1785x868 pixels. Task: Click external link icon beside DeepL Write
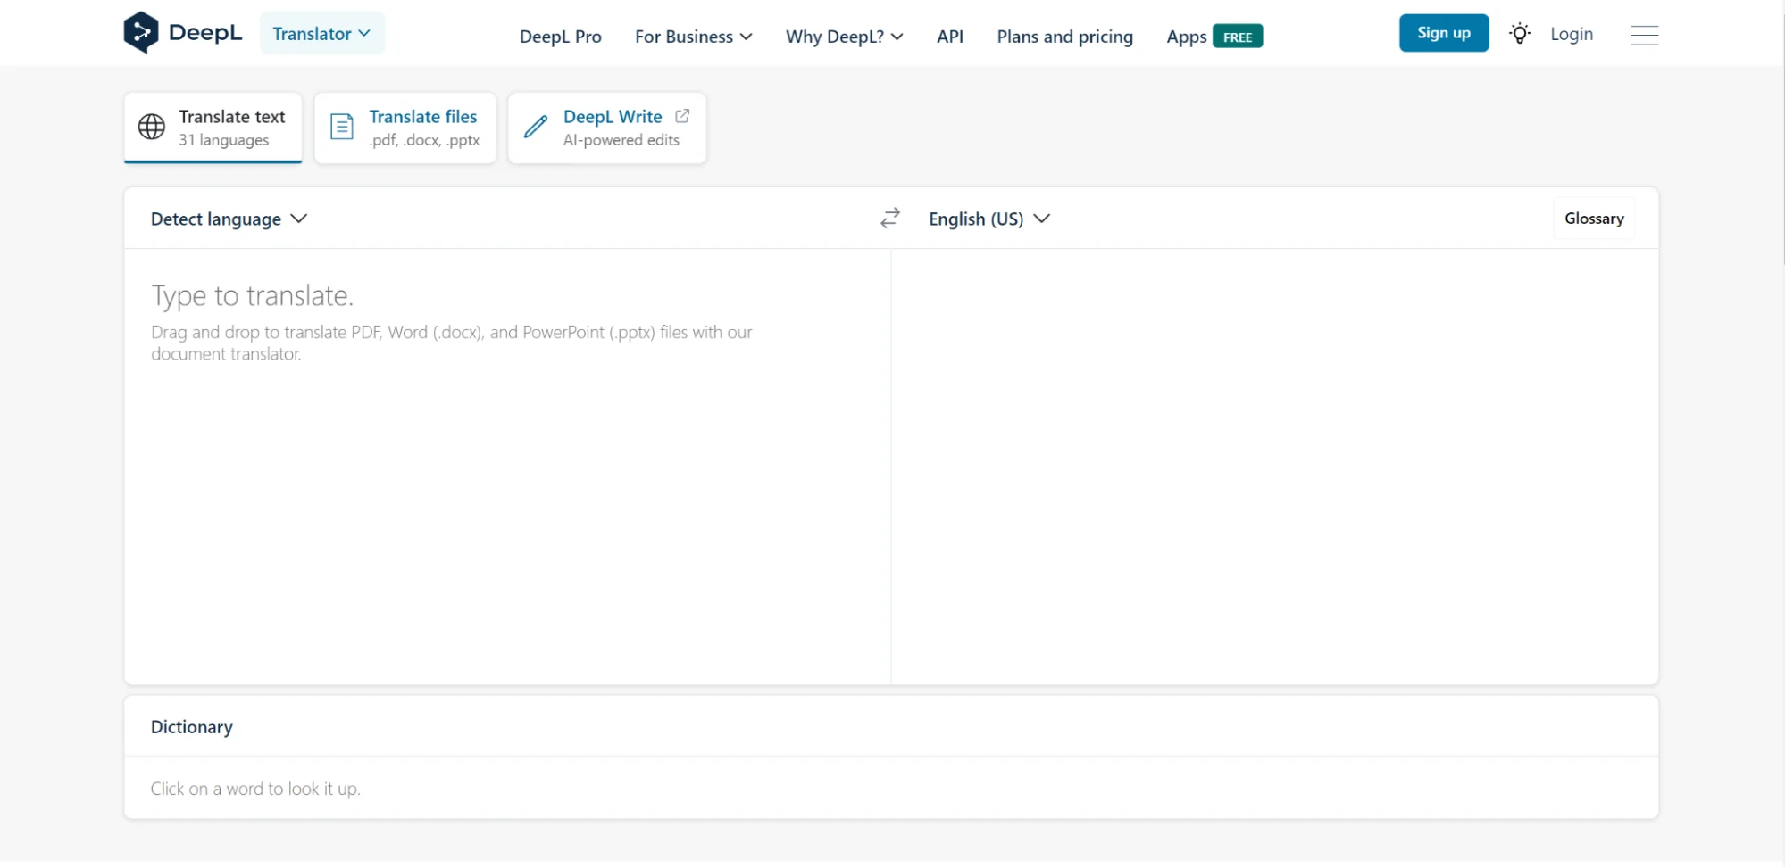coord(682,116)
